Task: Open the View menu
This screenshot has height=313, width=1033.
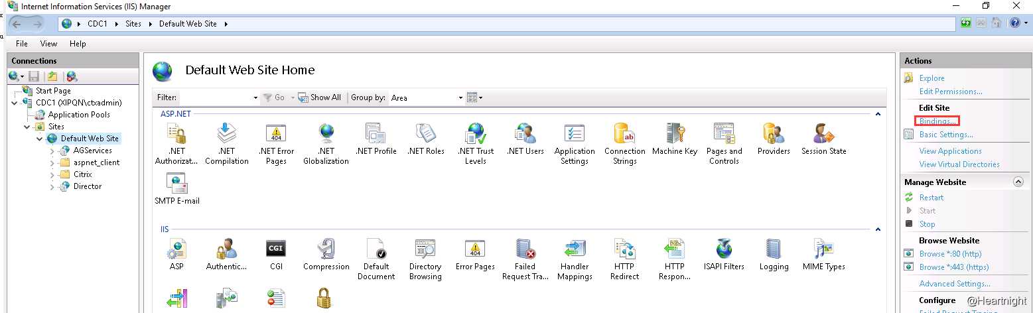Action: tap(48, 44)
